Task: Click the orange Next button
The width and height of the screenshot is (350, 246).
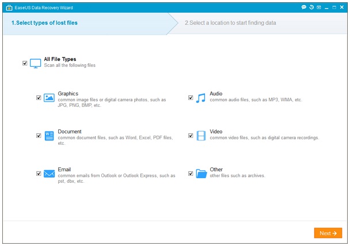Action: pyautogui.click(x=328, y=233)
